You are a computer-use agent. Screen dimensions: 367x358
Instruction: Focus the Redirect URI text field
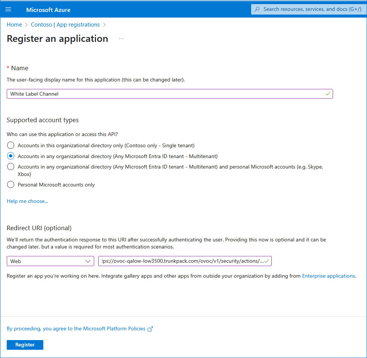click(185, 261)
